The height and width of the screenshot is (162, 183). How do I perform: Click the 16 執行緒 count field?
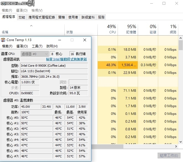click(x=72, y=54)
